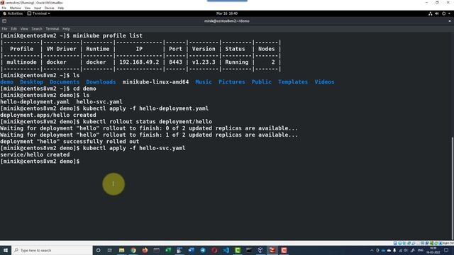
Task: Expand the Terminal app menu in top bar
Action: coord(38,13)
